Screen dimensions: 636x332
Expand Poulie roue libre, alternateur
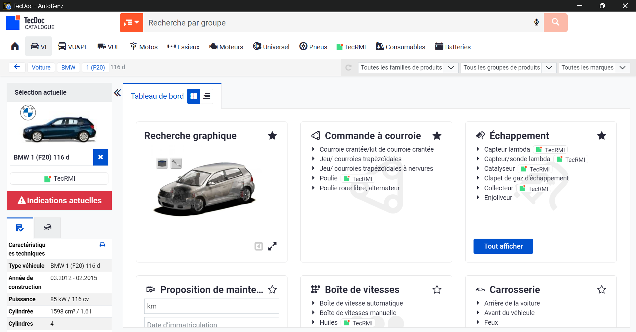click(x=359, y=188)
